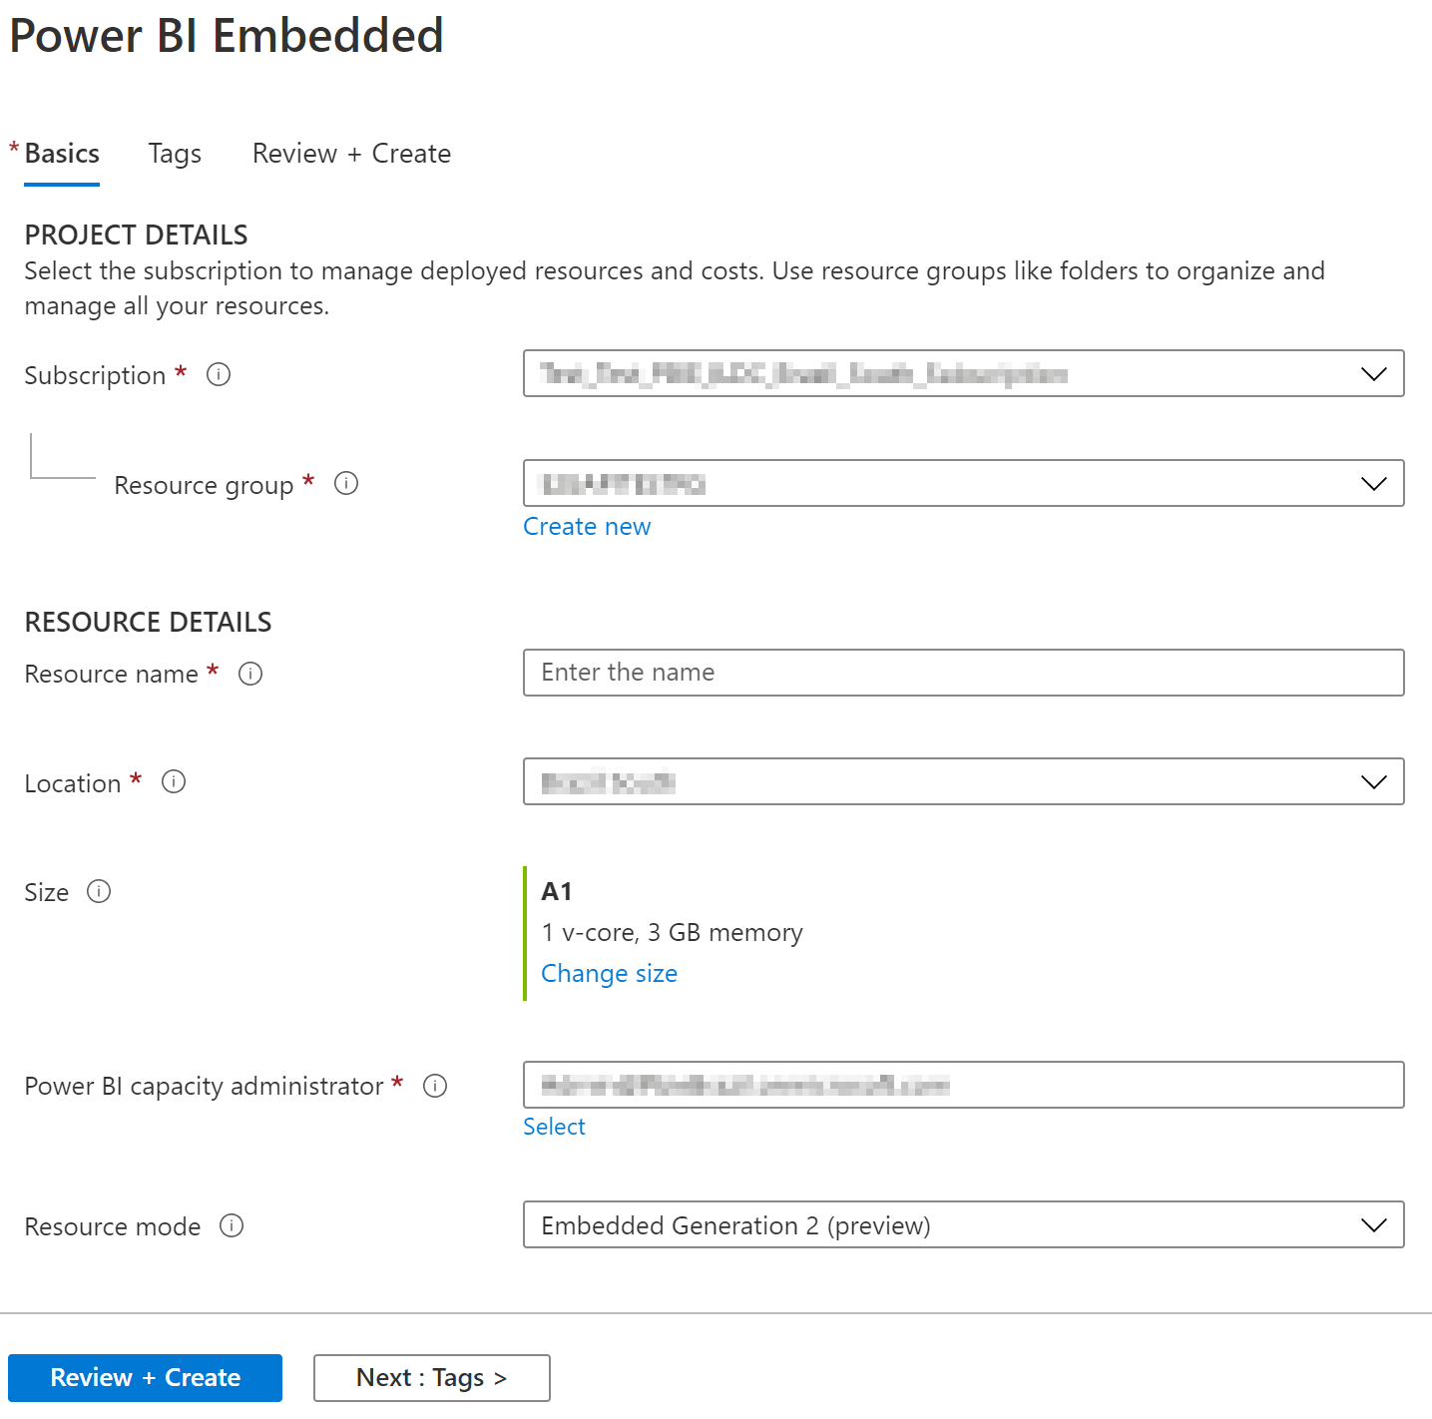The height and width of the screenshot is (1419, 1432).
Task: Show info tooltip for Subscription
Action: tap(219, 374)
